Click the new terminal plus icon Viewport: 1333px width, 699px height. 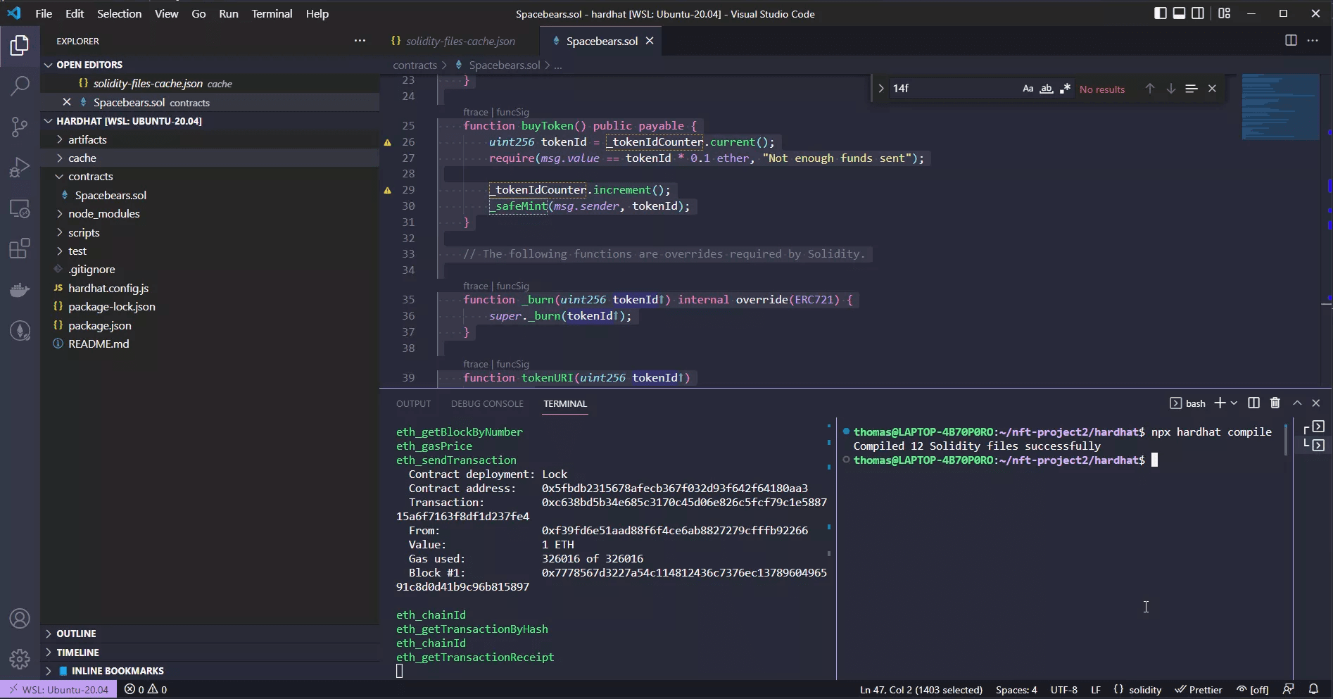pyautogui.click(x=1220, y=403)
